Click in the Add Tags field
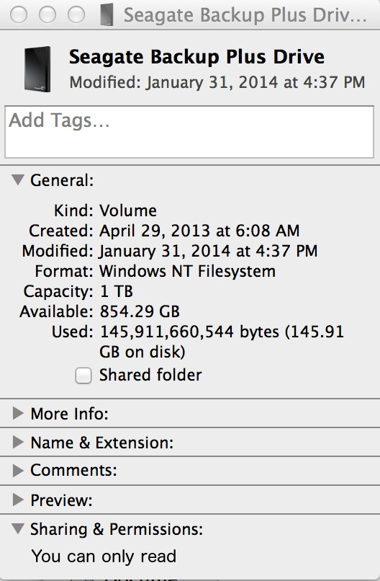Screen dimensions: 380x581 189,132
